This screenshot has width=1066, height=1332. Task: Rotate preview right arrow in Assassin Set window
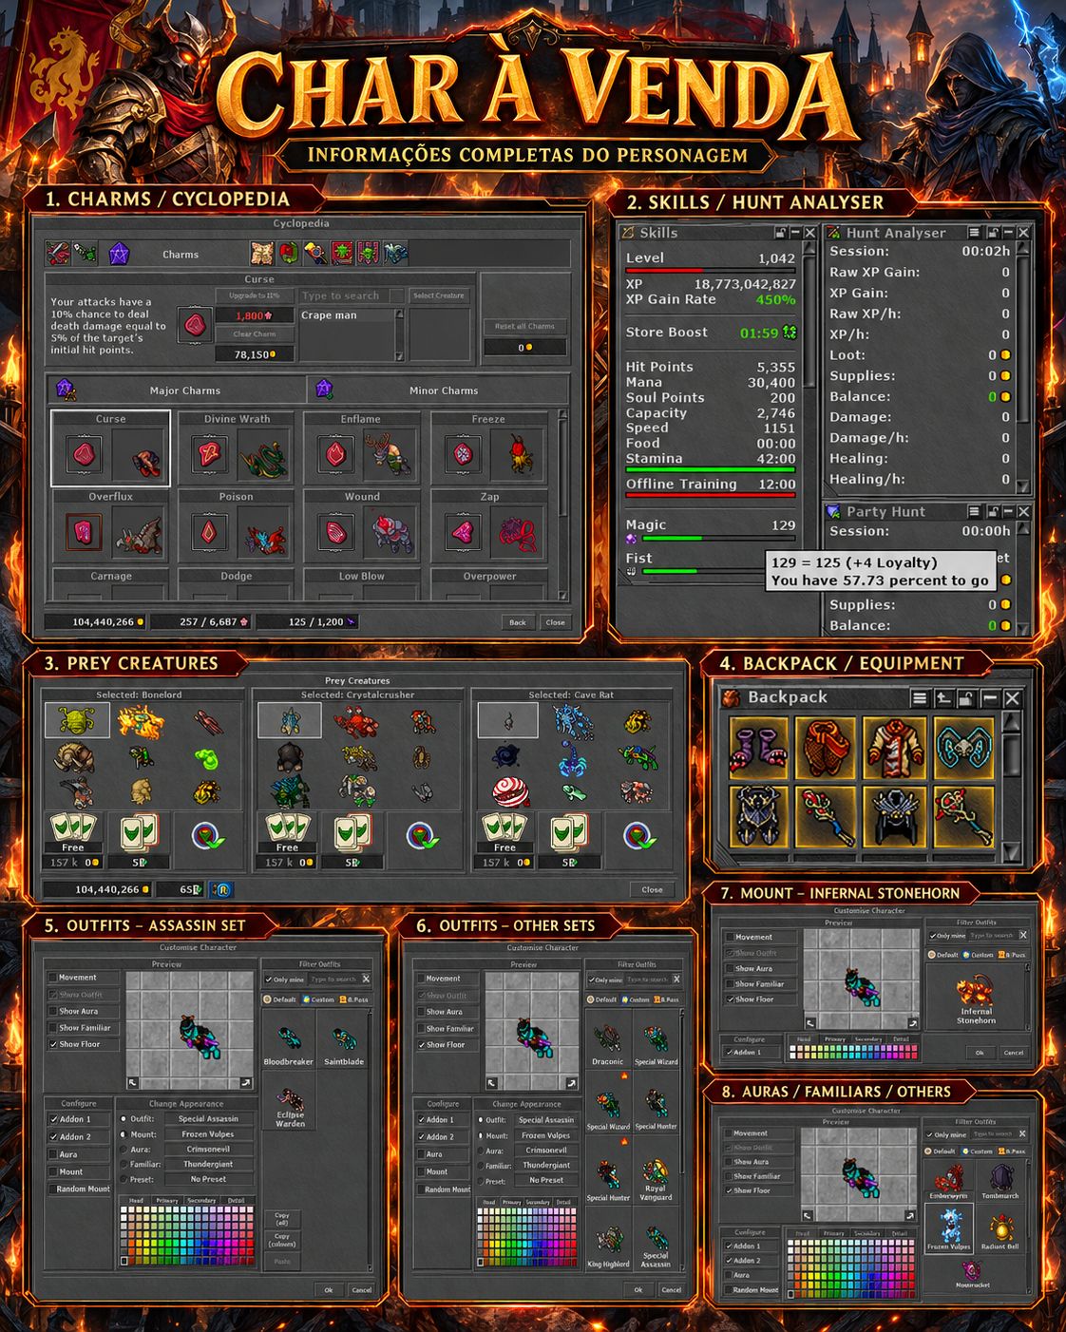pos(246,1083)
